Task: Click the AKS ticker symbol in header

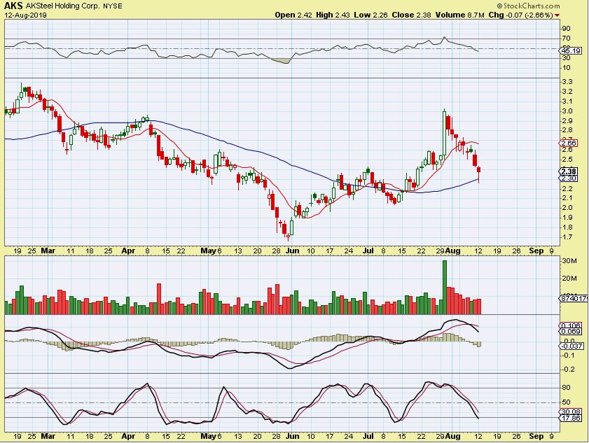Action: point(13,6)
